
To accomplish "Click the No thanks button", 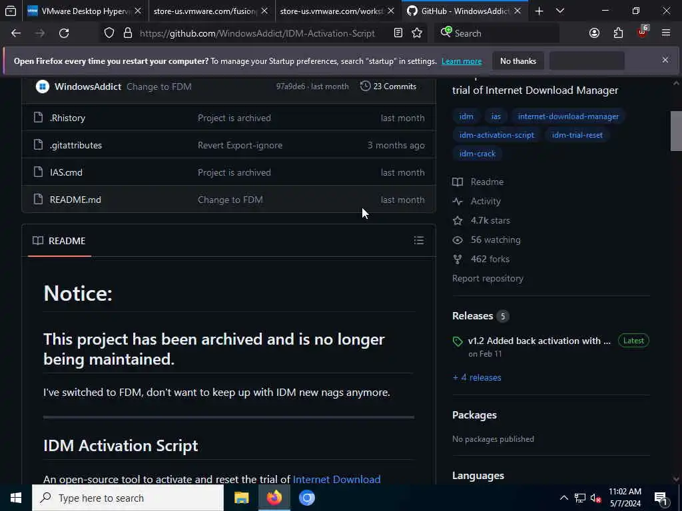I will pos(518,61).
